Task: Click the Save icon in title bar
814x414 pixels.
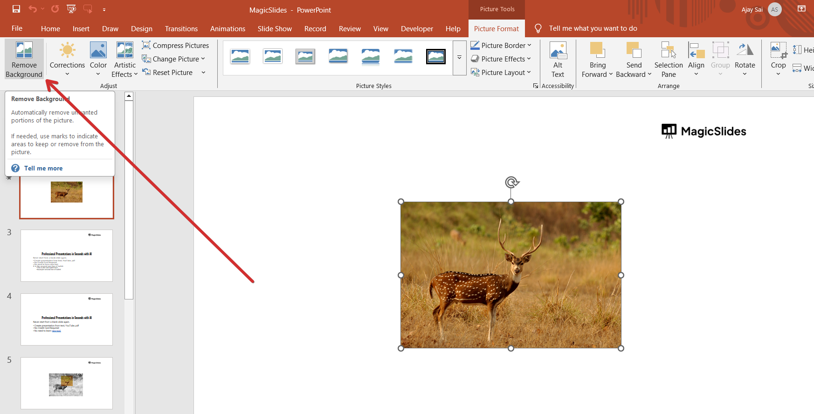Action: [x=16, y=9]
